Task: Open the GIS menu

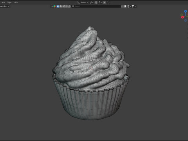Action: point(16,2)
